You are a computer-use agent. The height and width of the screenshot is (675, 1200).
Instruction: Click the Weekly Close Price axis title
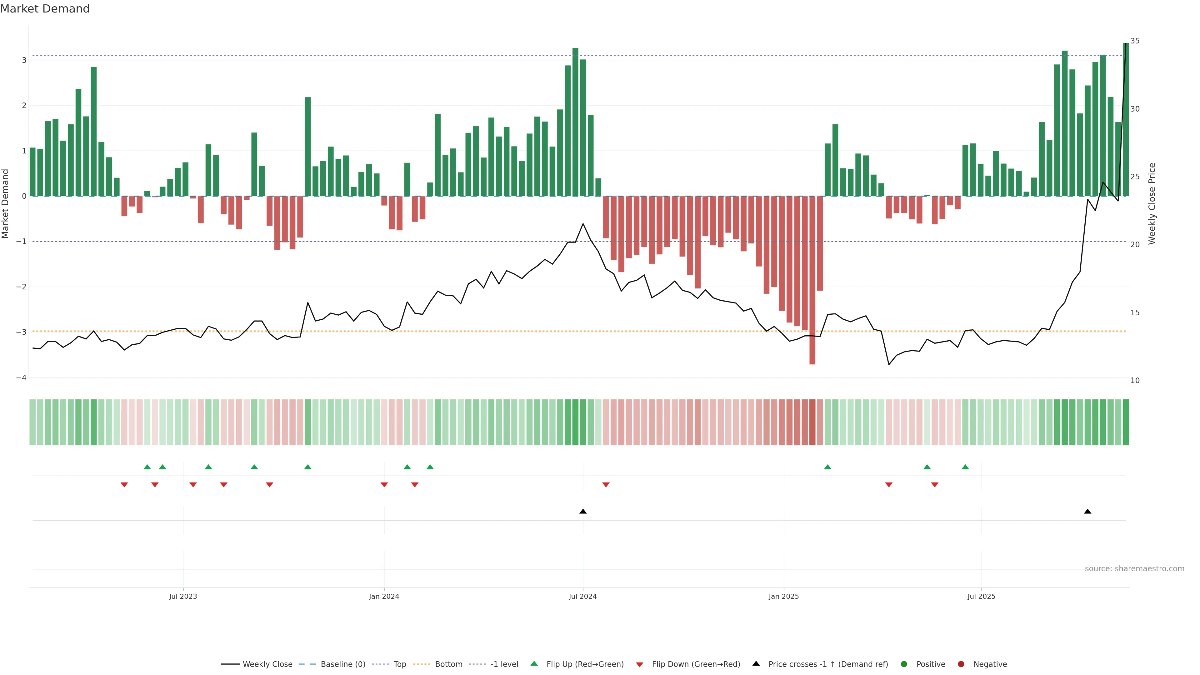(x=1152, y=203)
